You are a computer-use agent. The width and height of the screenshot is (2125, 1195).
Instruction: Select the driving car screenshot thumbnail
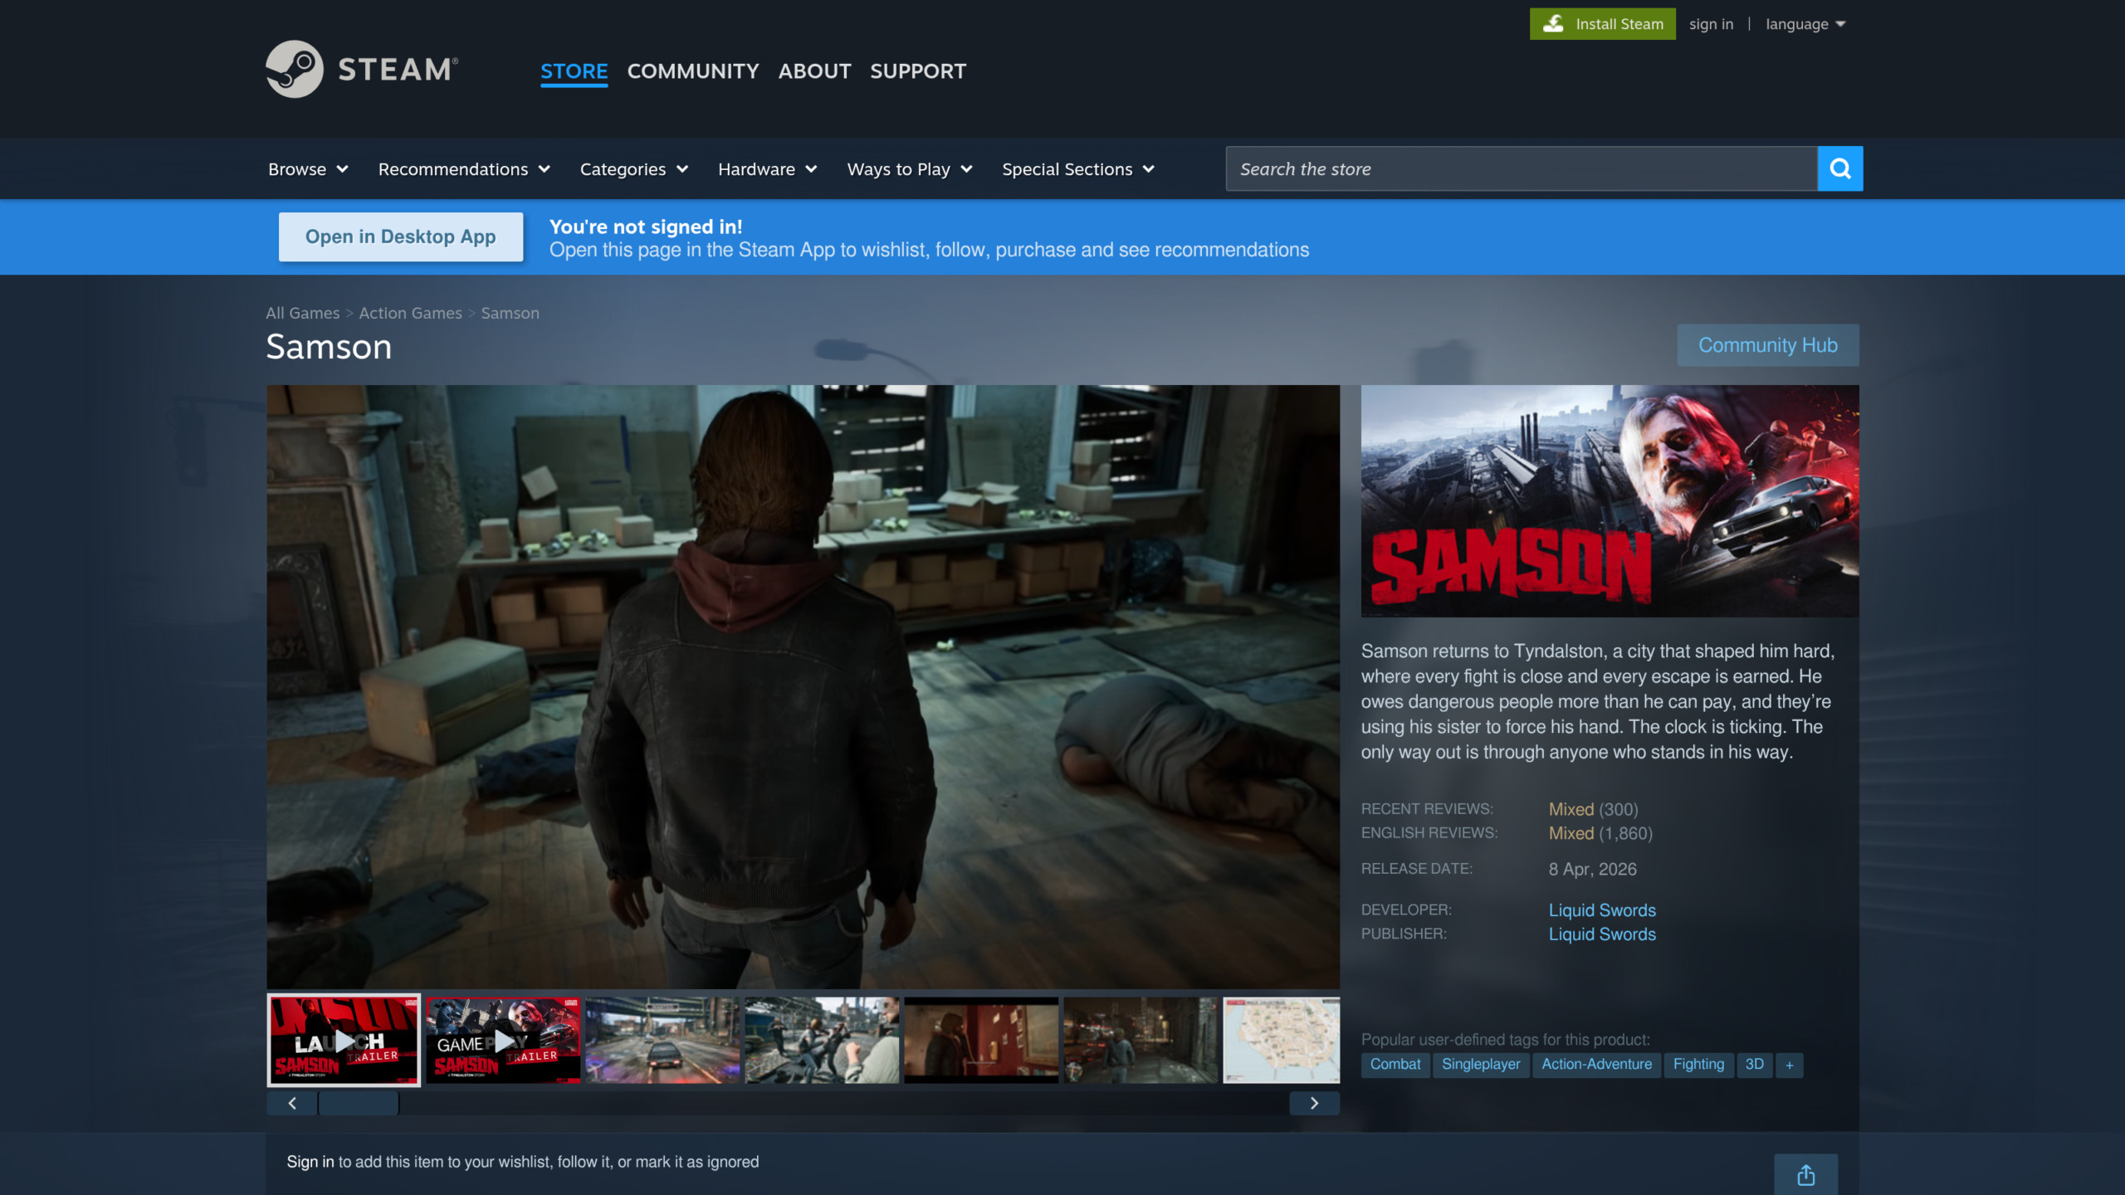[x=662, y=1040]
